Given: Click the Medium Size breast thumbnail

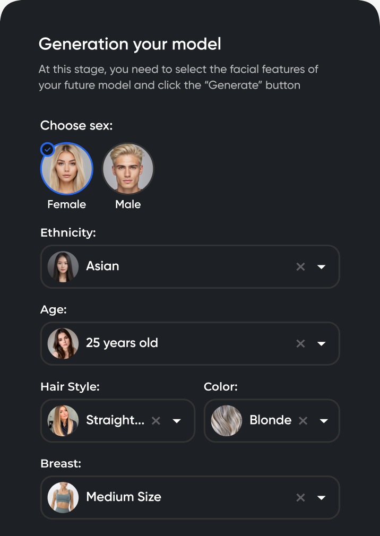Looking at the screenshot, I should [63, 497].
